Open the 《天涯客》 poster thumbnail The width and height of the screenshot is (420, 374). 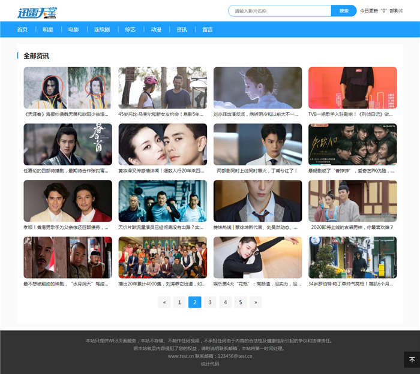(x=68, y=88)
